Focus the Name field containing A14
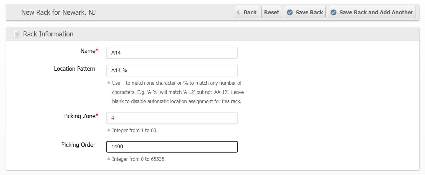Image resolution: width=425 pixels, height=175 pixels. (x=172, y=53)
